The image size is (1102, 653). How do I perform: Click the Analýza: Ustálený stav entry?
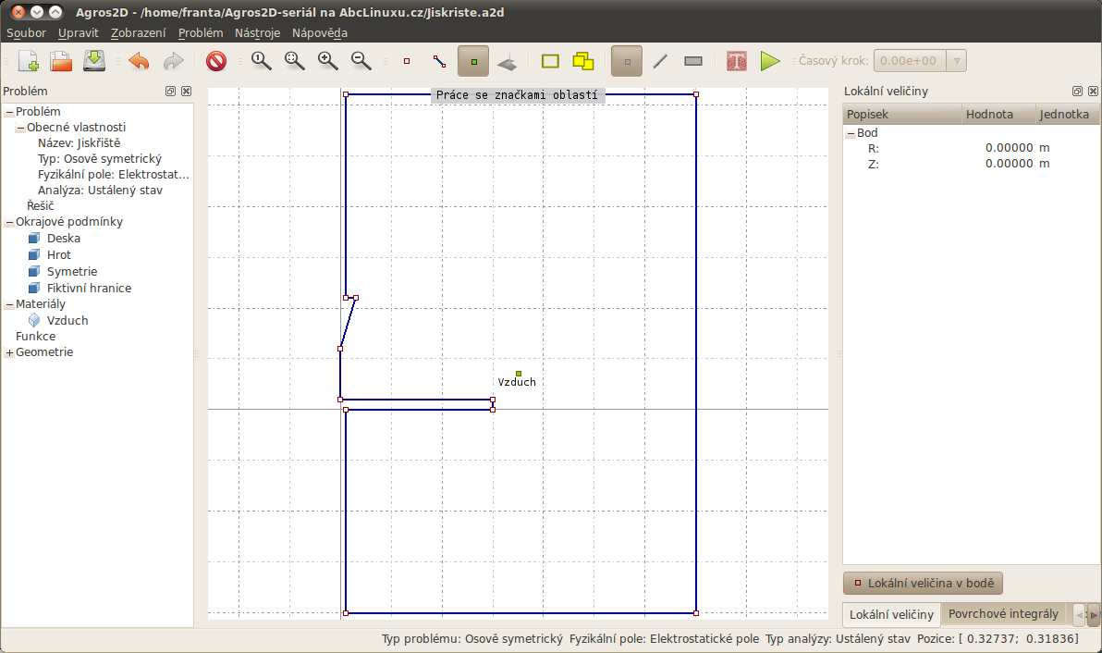[x=100, y=191]
